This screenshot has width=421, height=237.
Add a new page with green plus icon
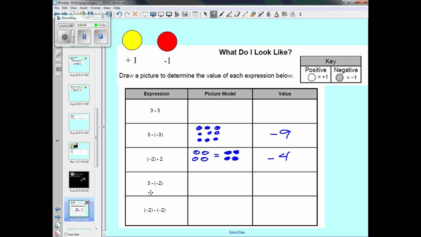click(x=57, y=225)
